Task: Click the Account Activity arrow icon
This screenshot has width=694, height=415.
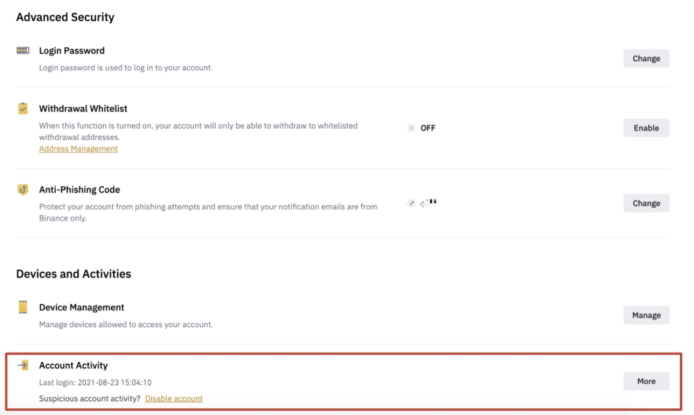Action: (x=23, y=365)
